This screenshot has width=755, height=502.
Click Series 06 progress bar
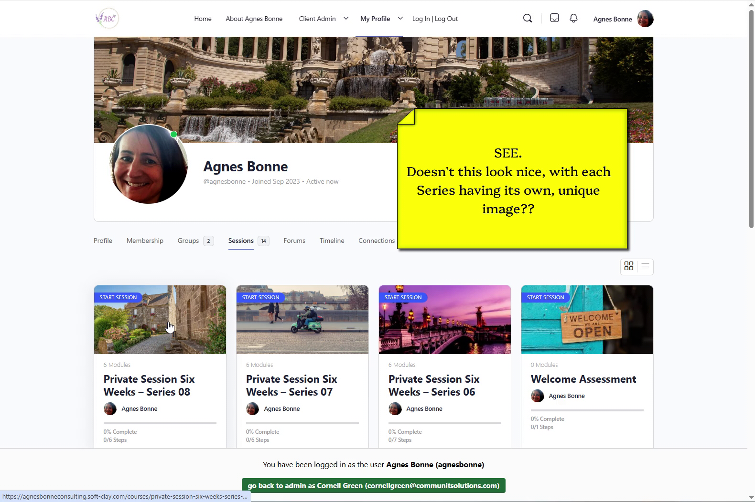[444, 423]
